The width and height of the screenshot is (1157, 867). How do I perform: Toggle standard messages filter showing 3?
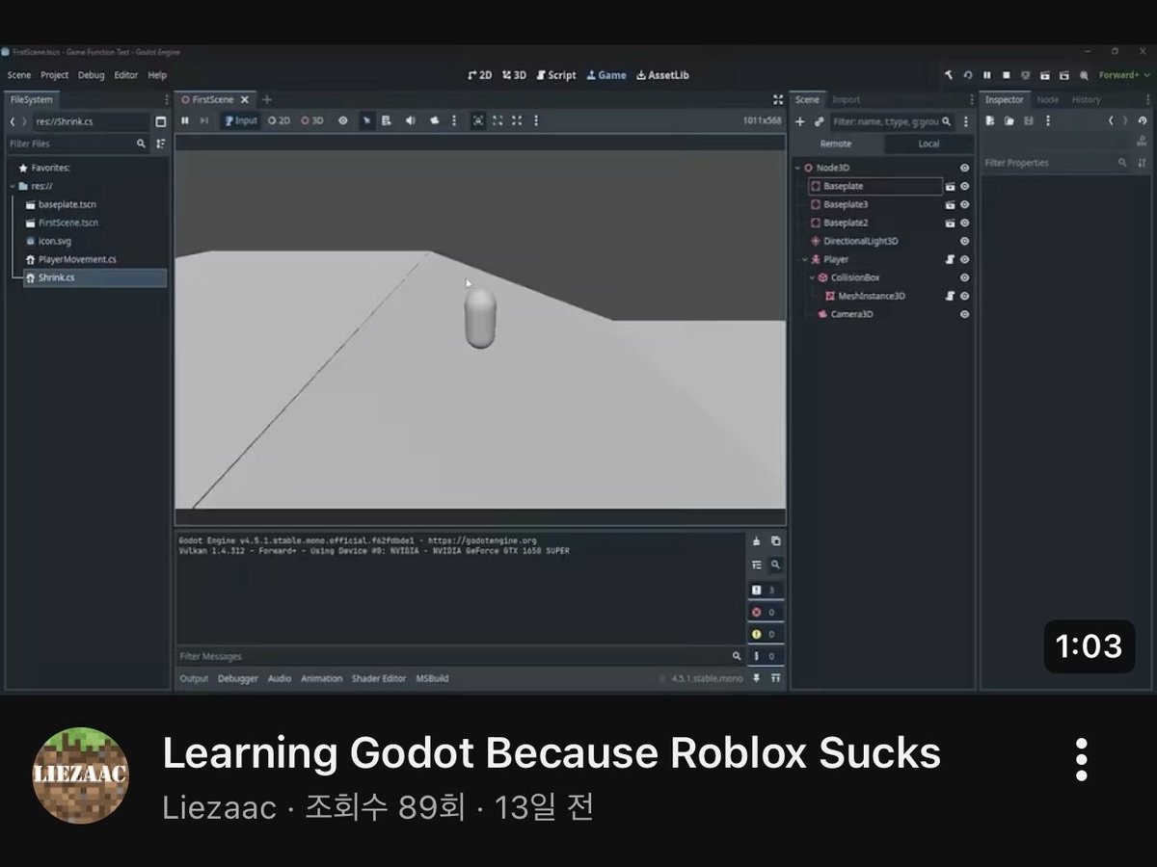[x=766, y=590]
